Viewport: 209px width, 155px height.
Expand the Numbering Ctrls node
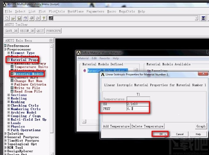tap(9, 109)
